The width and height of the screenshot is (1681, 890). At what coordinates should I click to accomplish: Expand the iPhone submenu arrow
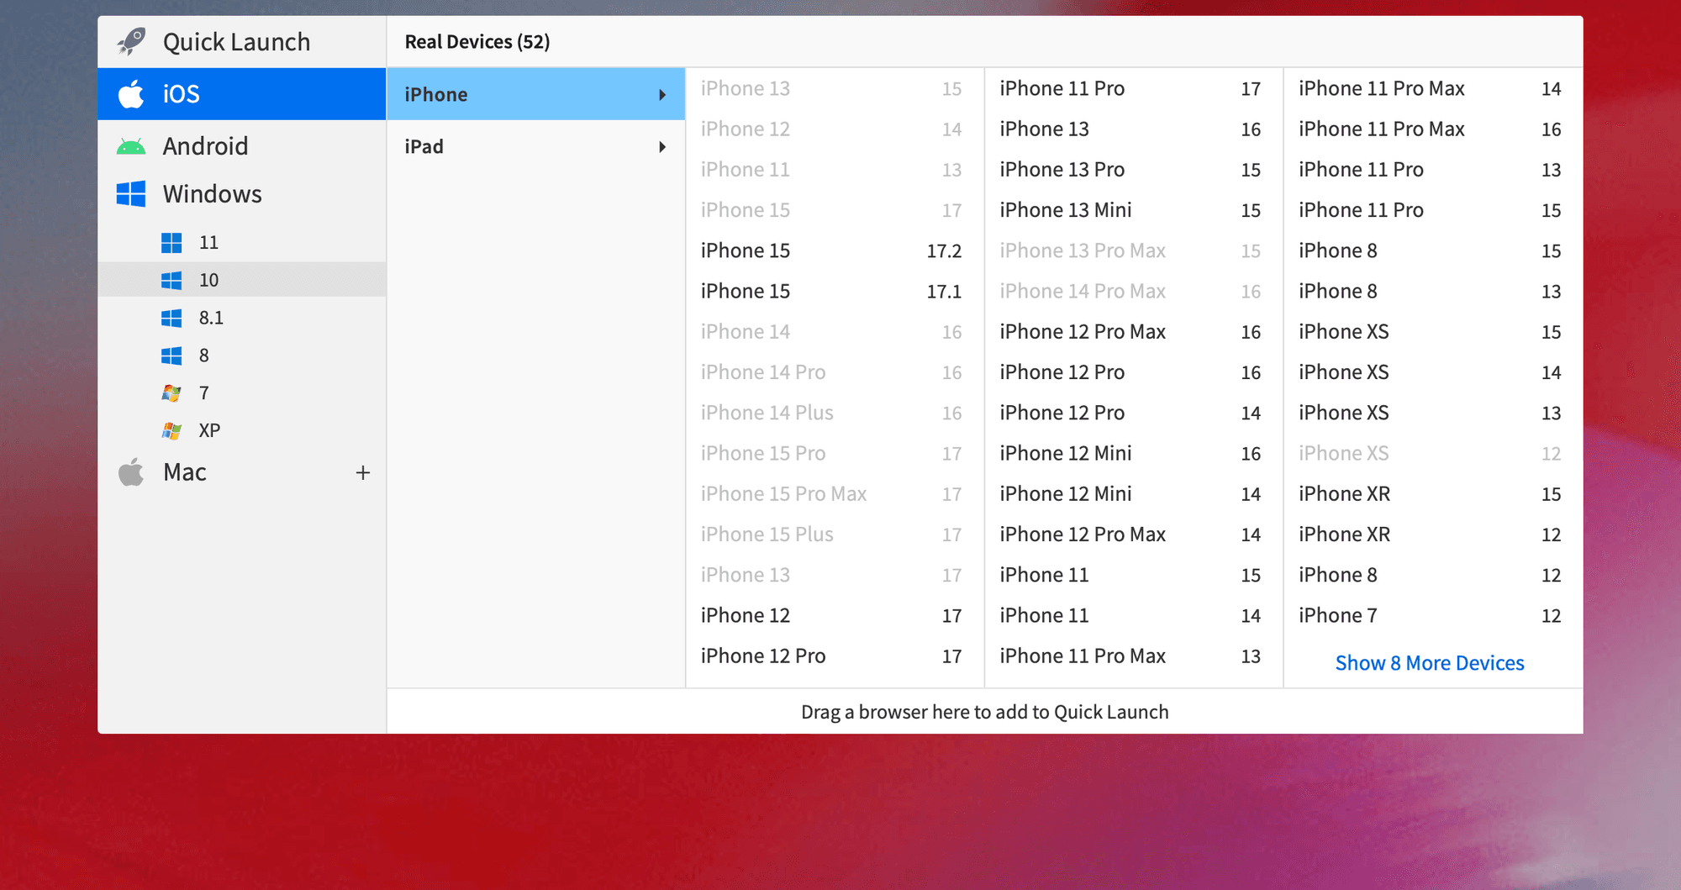(662, 95)
